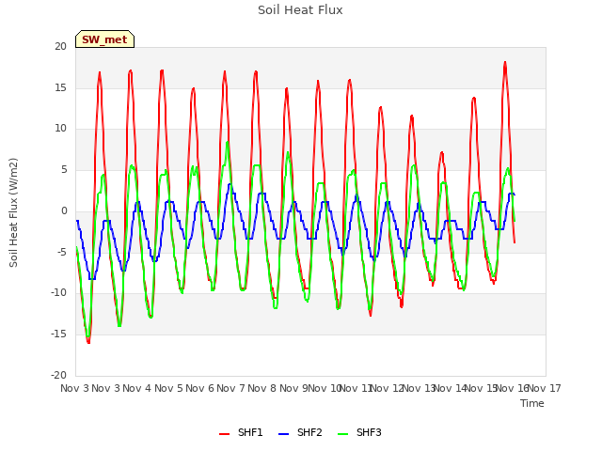Click the tallest green SHF3 peak near Nov 7
The height and width of the screenshot is (451, 602).
(x=228, y=142)
